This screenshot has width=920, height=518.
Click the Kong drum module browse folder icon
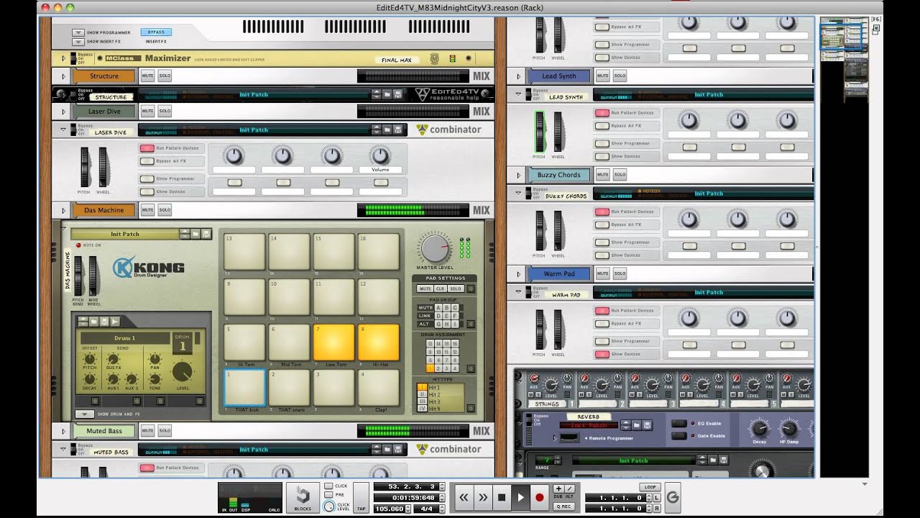pos(94,321)
